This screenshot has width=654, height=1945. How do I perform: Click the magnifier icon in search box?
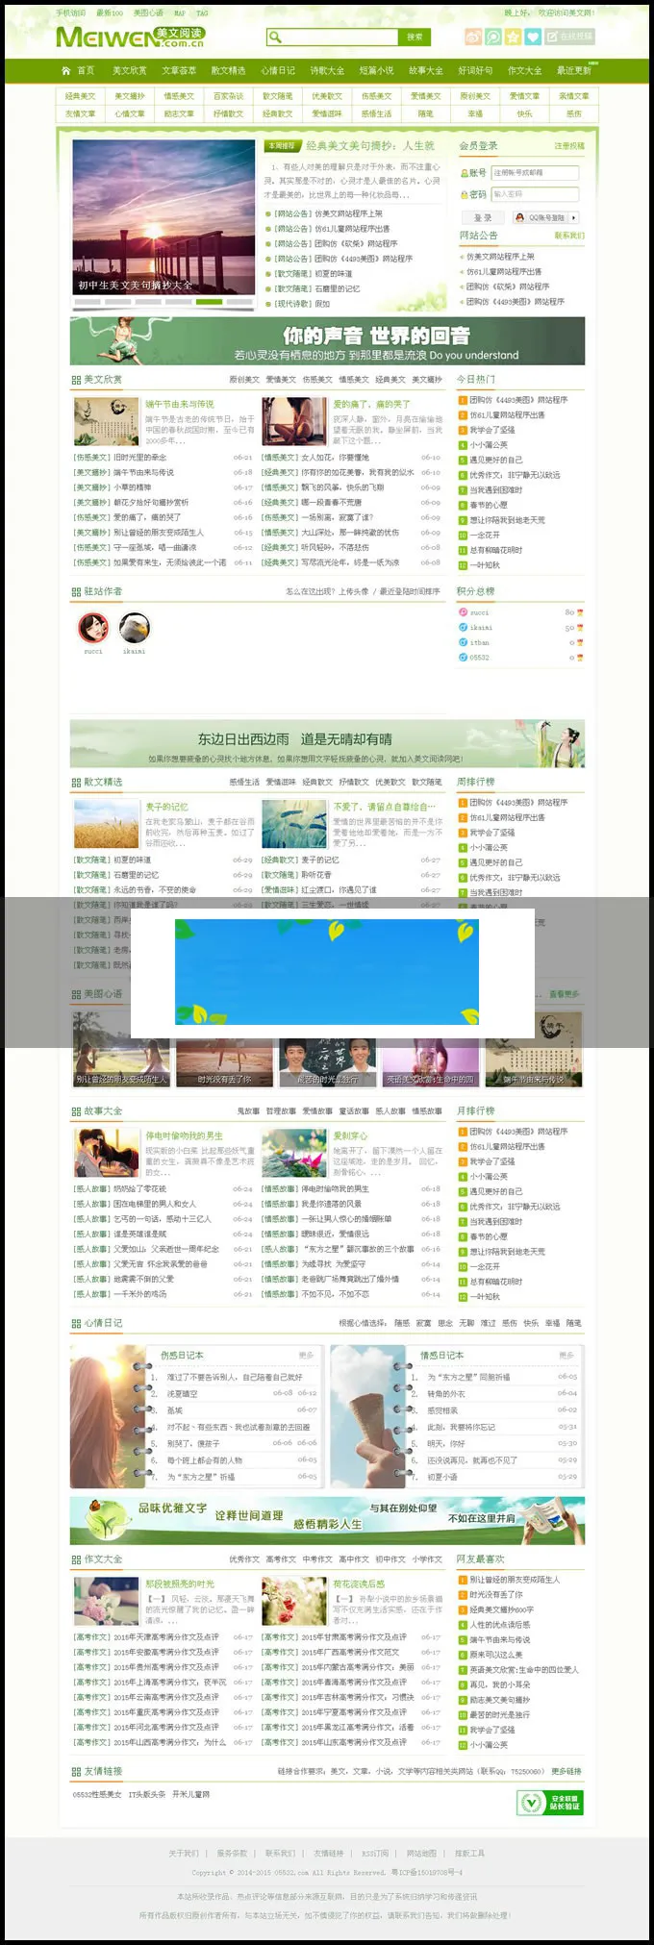click(275, 37)
